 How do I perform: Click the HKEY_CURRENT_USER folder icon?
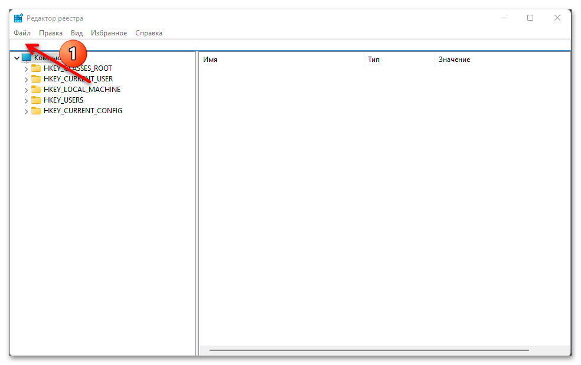tap(36, 79)
